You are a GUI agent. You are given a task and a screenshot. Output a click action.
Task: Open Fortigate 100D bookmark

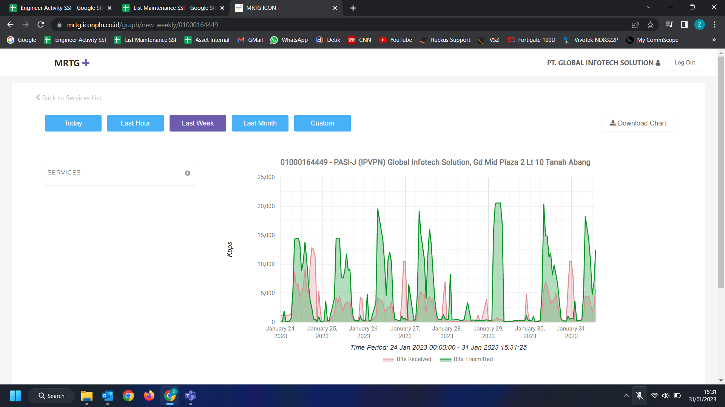click(531, 40)
